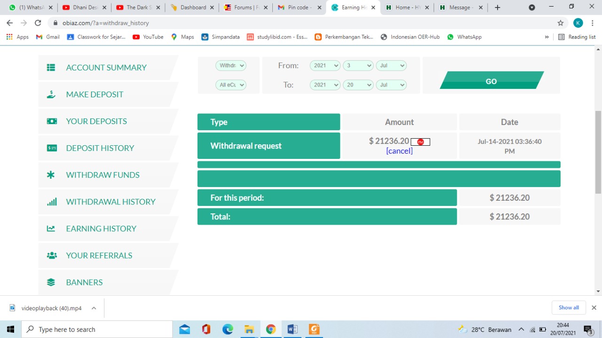Click Show all downloads button
Screen dimensions: 602x338
pos(568,307)
